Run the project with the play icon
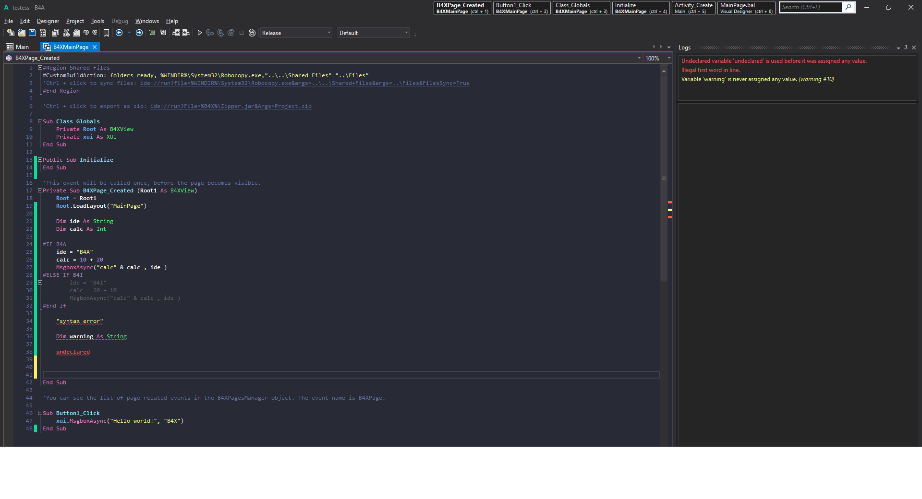922x499 pixels. tap(200, 33)
